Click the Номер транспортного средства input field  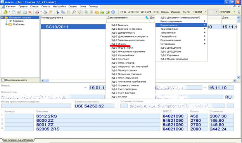click(x=36, y=106)
